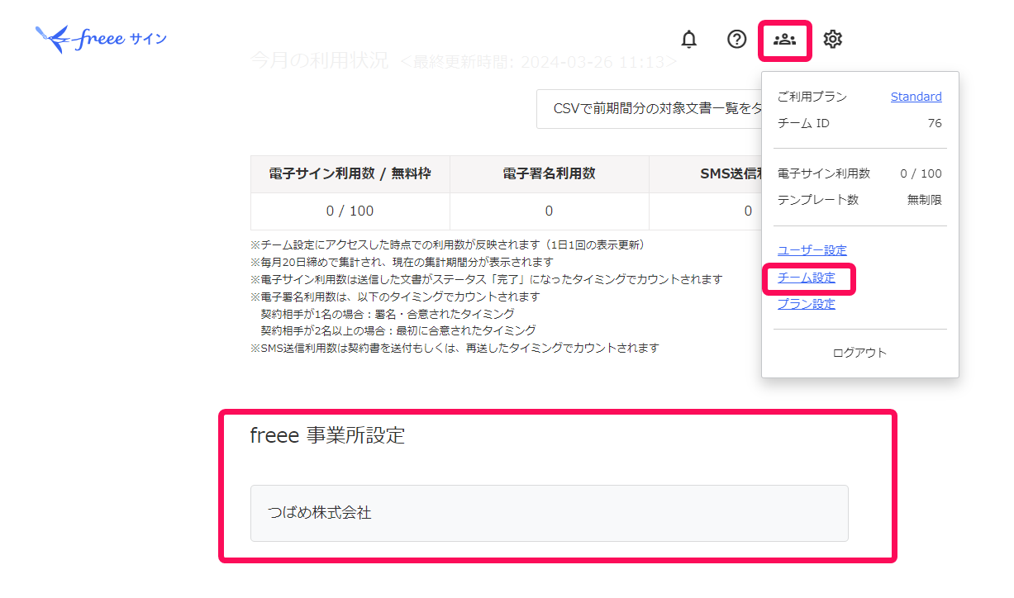Click 電子サイン利用数 label in dropdown menu
1014x598 pixels.
click(x=824, y=173)
